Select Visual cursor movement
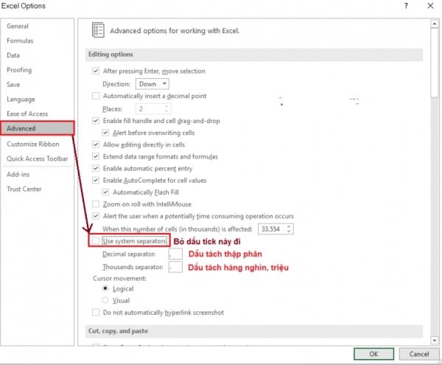 click(105, 300)
